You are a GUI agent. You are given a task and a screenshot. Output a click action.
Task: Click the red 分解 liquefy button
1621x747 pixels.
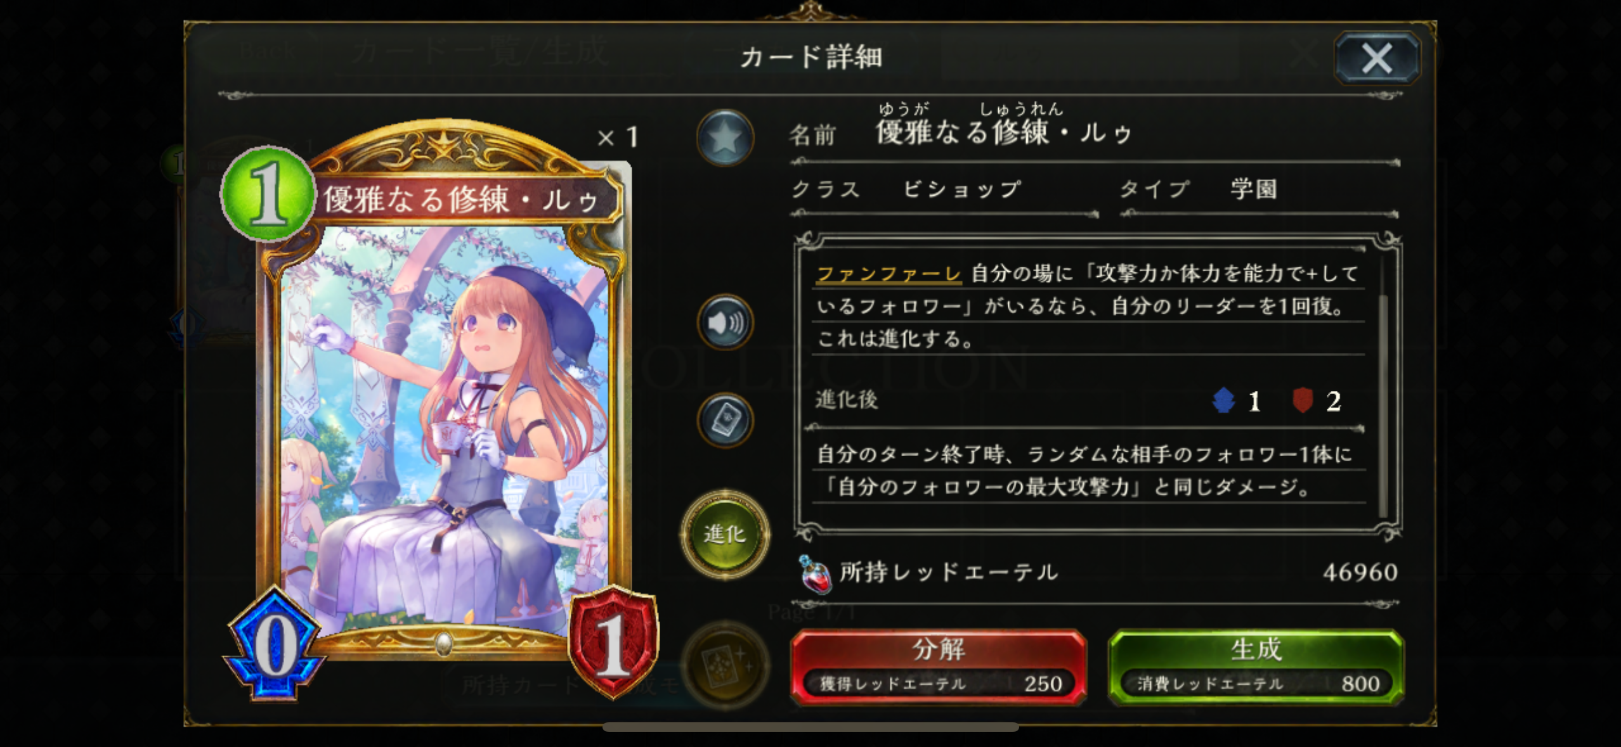pyautogui.click(x=938, y=667)
